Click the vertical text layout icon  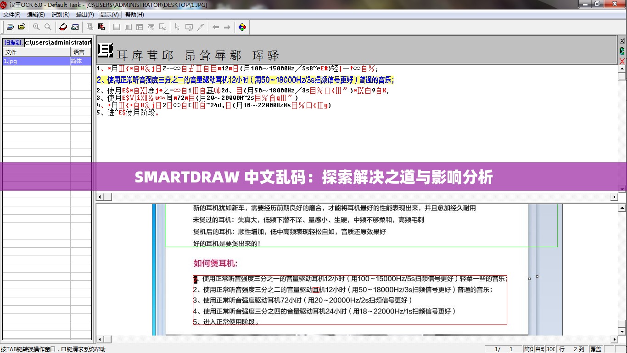coord(128,27)
